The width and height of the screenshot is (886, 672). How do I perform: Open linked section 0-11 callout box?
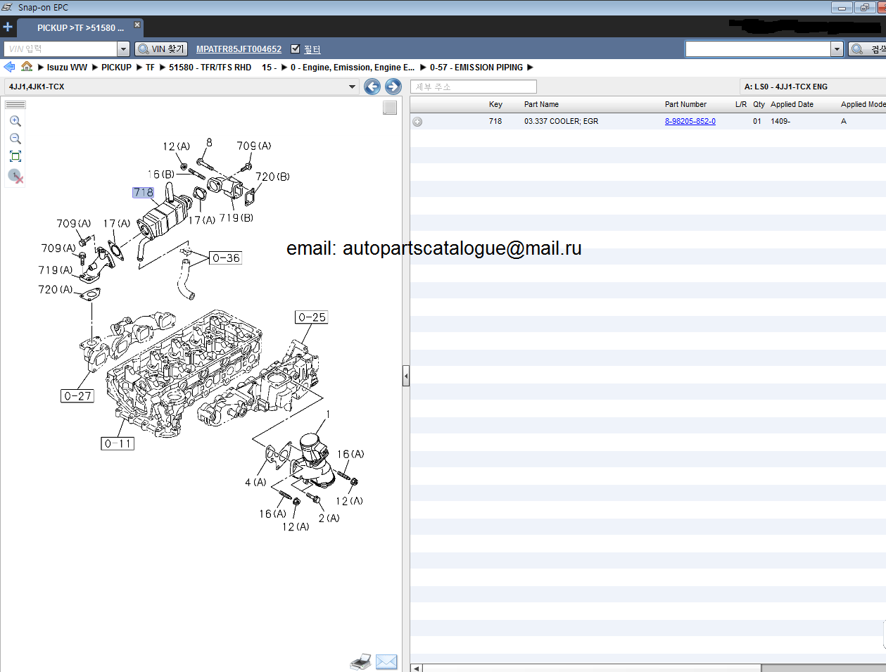[x=118, y=443]
